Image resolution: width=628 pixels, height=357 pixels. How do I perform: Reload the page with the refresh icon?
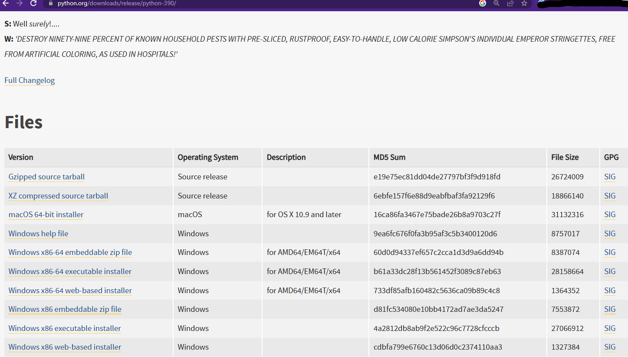tap(33, 3)
